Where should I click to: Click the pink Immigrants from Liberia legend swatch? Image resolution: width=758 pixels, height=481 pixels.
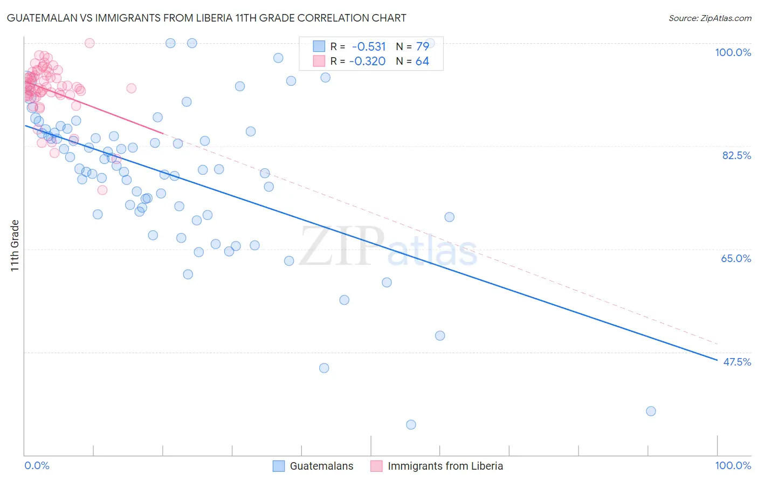[376, 466]
